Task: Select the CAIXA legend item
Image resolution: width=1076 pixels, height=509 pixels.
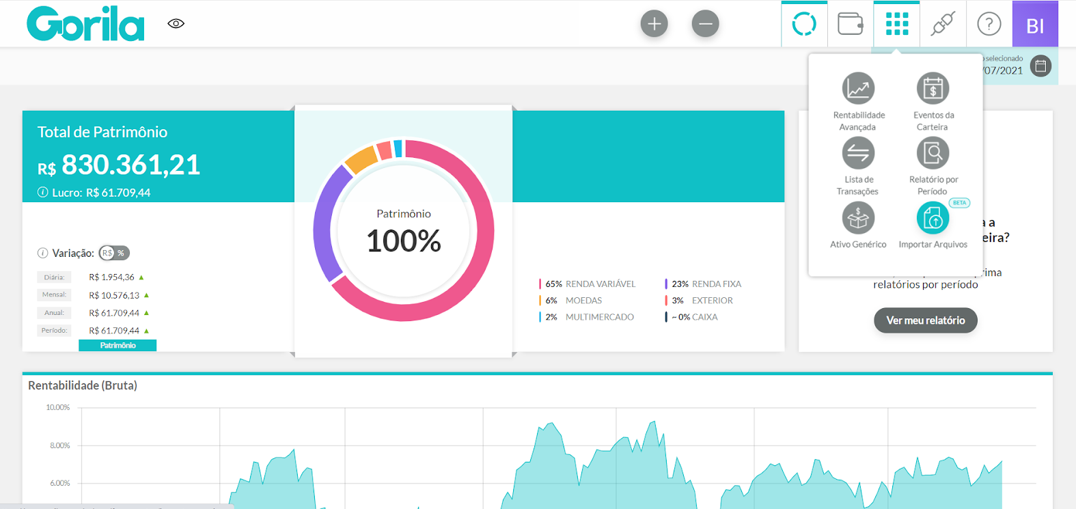Action: point(691,317)
